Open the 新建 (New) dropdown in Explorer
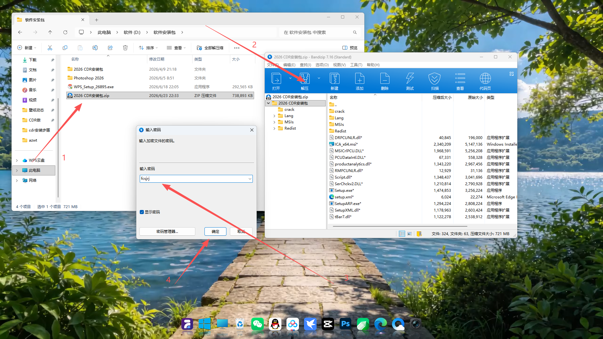The image size is (603, 339). (x=27, y=48)
